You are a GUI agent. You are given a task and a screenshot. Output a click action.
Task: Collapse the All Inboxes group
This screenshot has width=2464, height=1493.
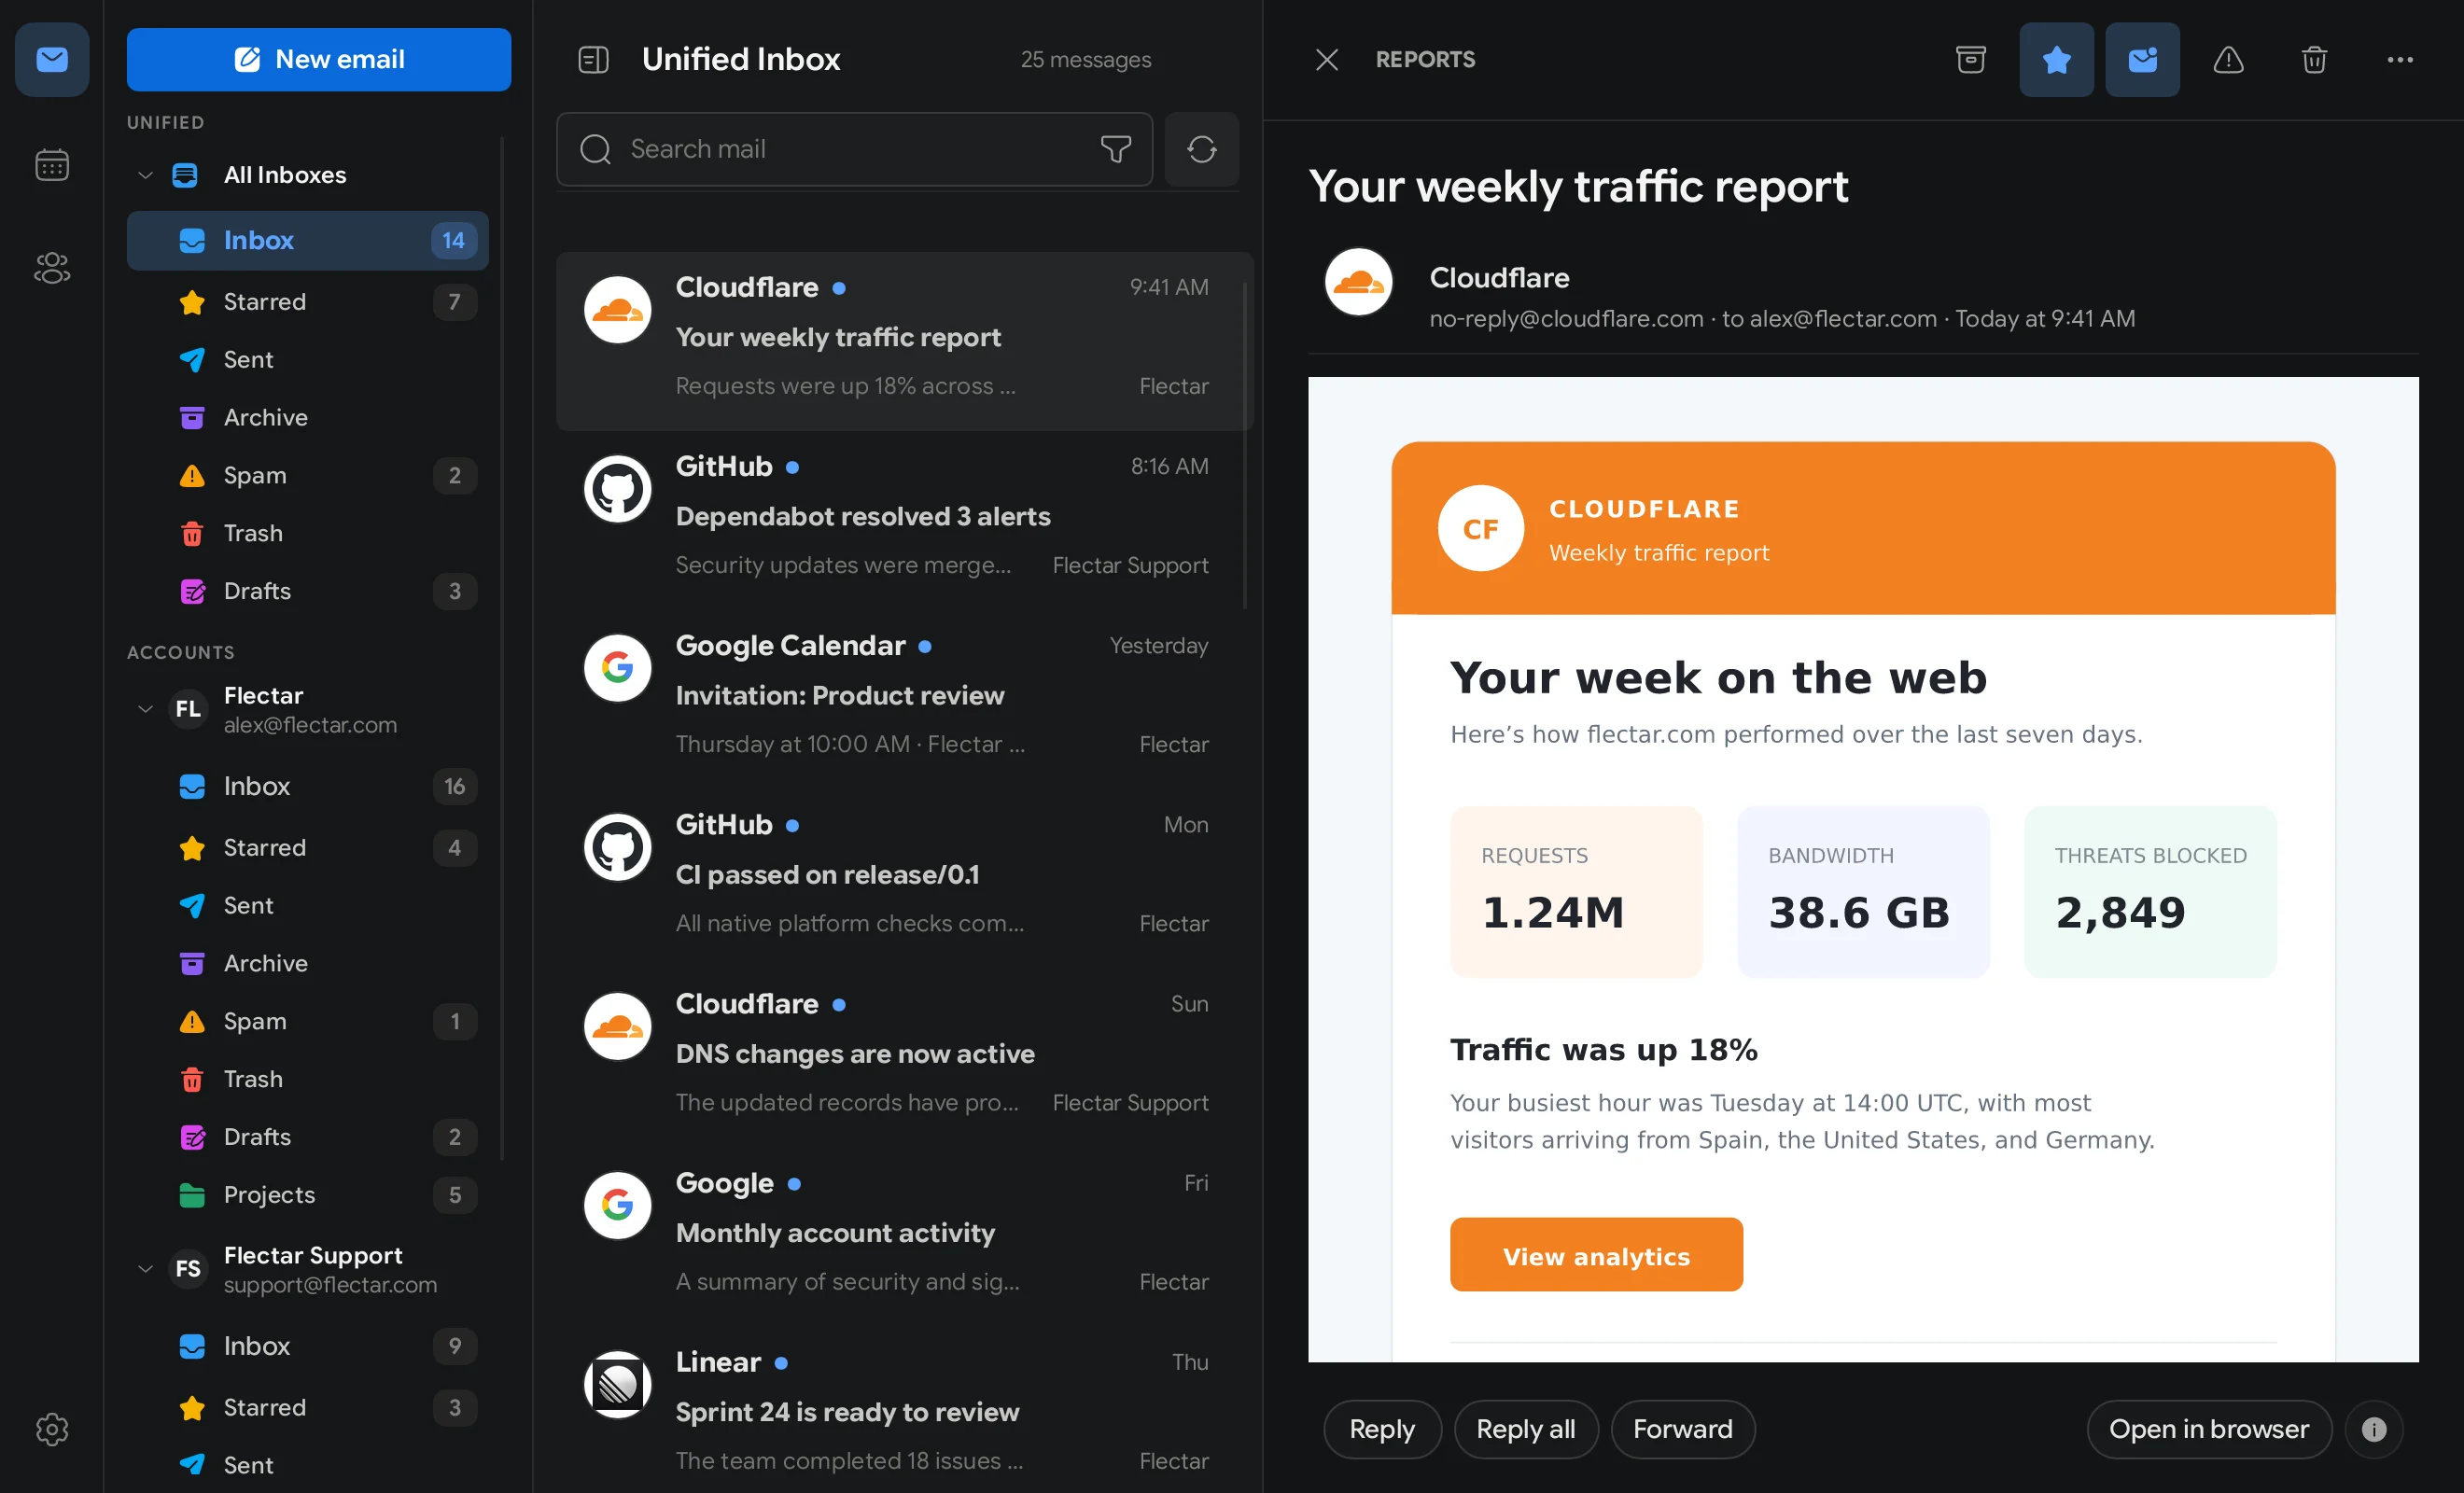(145, 175)
